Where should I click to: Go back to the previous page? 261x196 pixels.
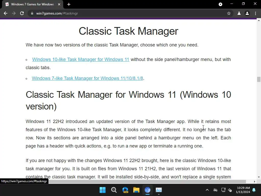click(x=6, y=13)
